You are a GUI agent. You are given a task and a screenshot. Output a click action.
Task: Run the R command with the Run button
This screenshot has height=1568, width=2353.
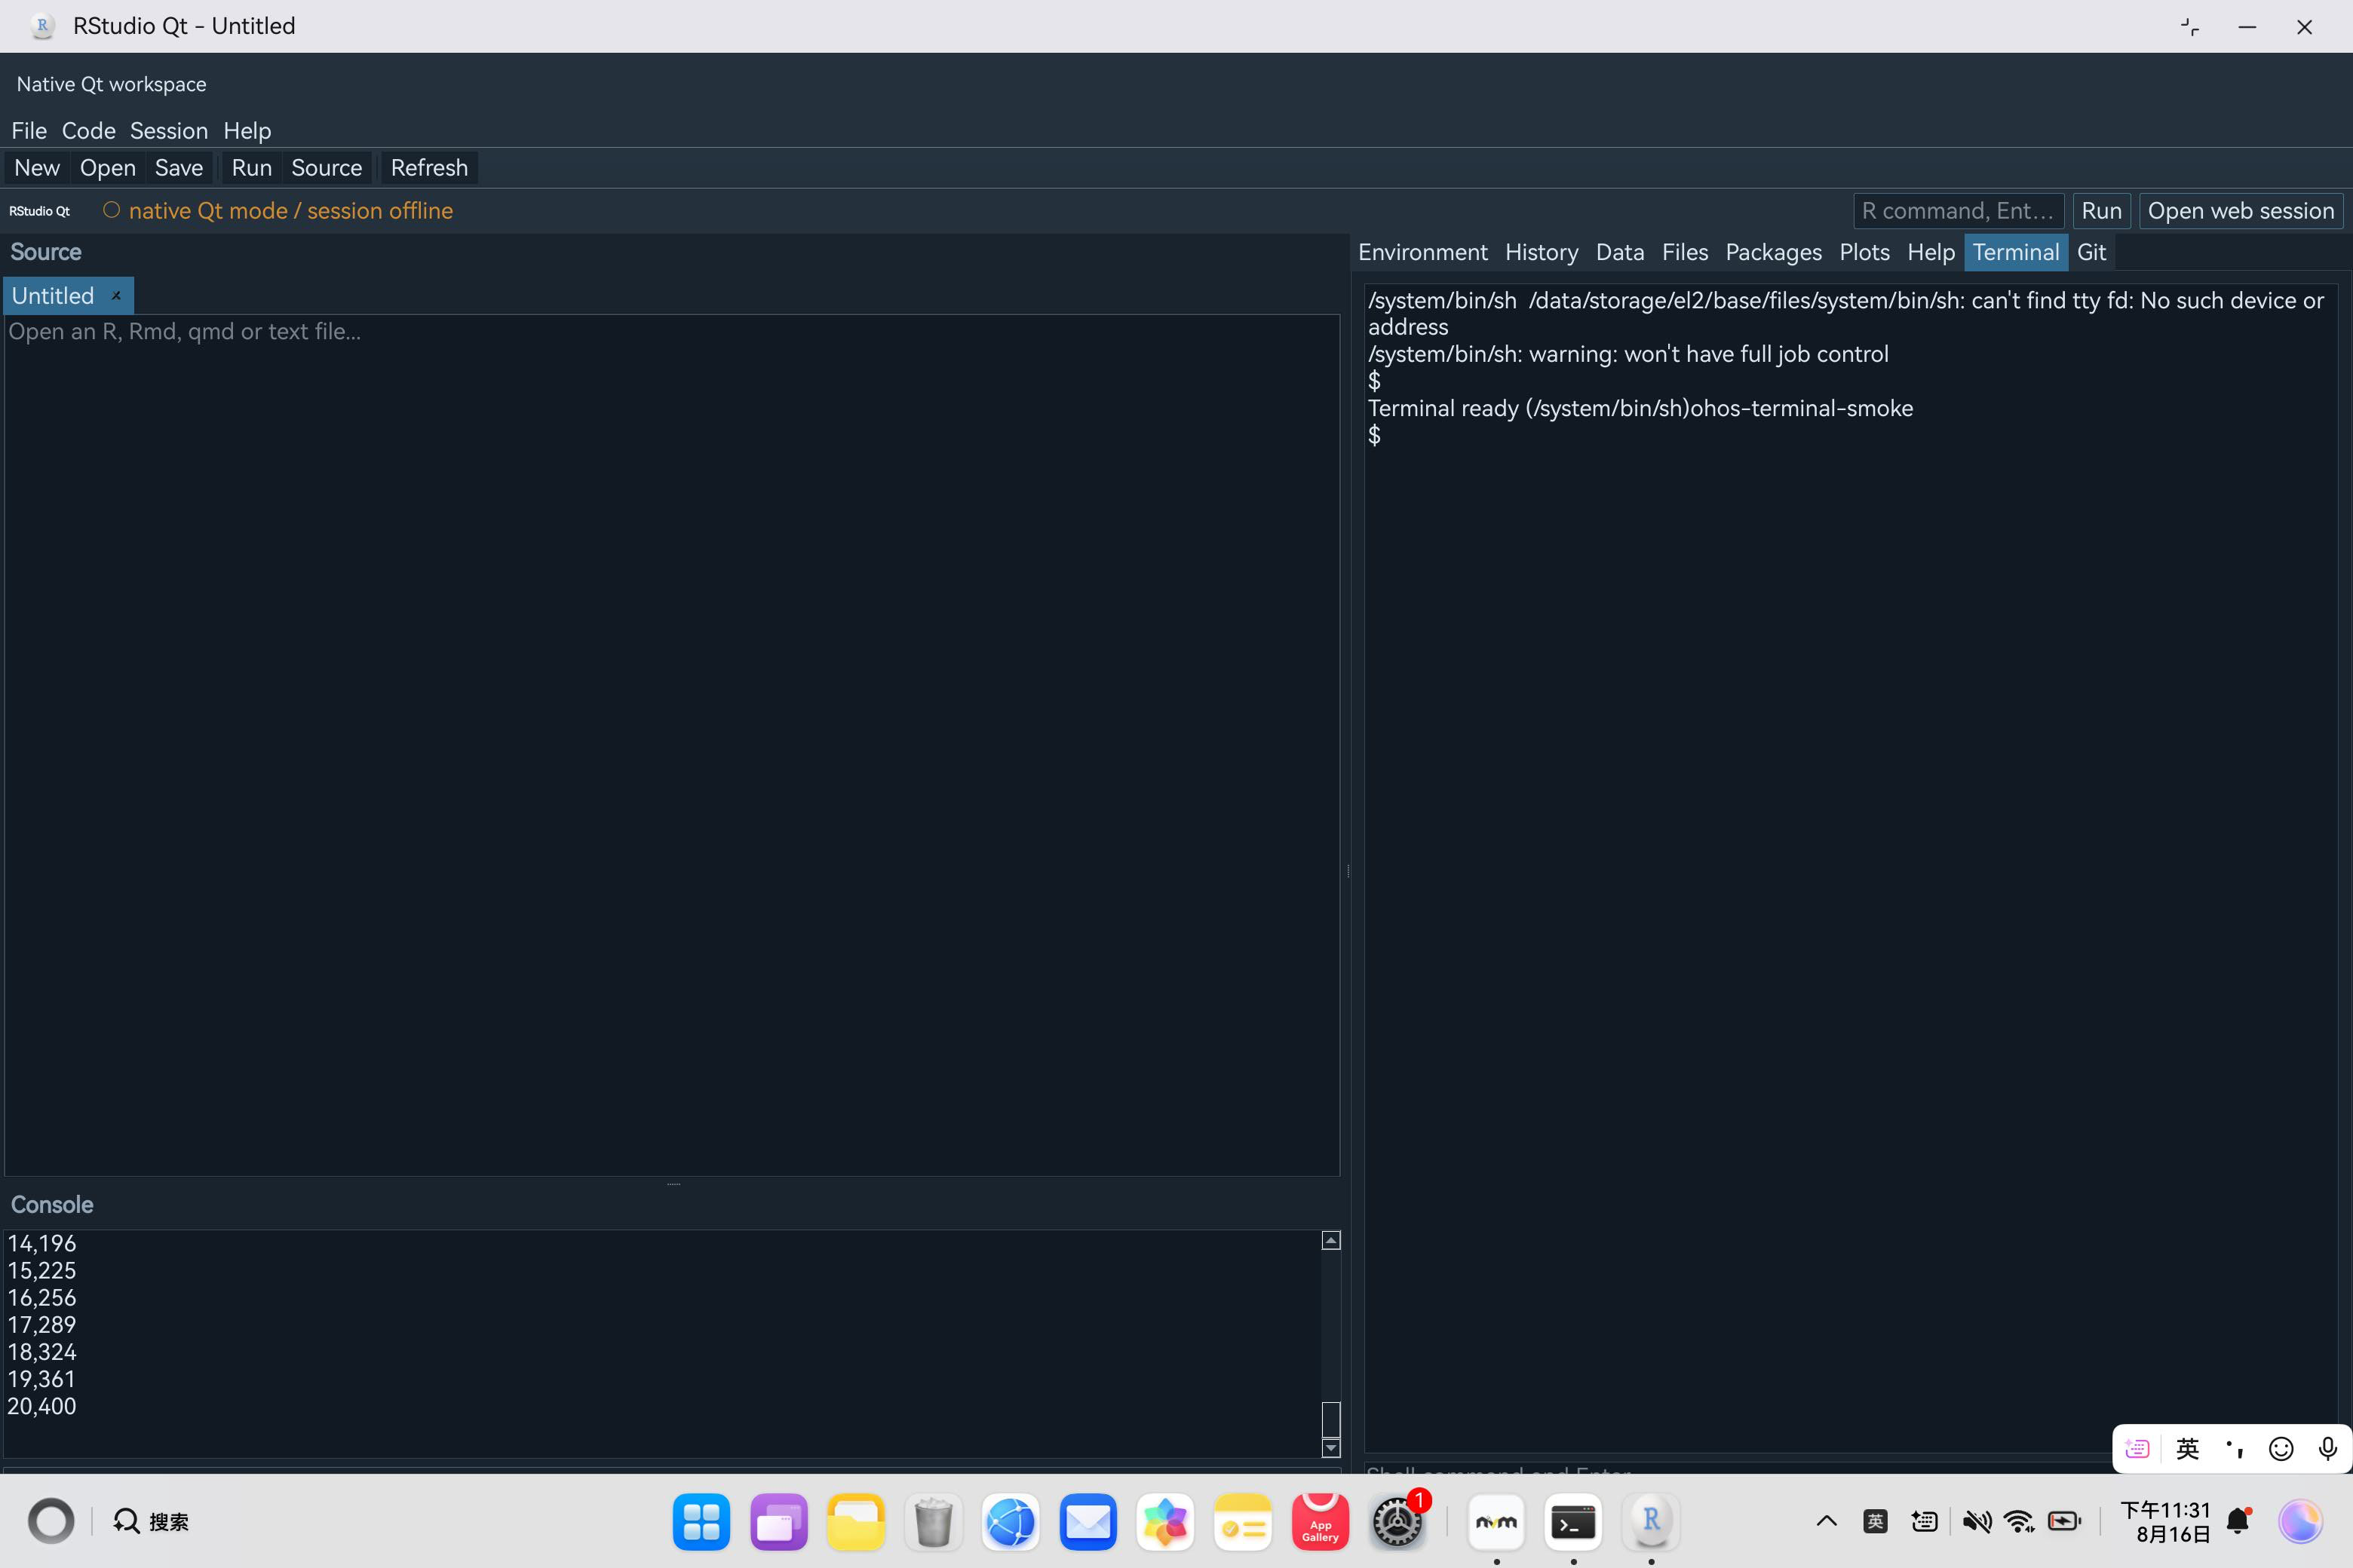[2101, 211]
